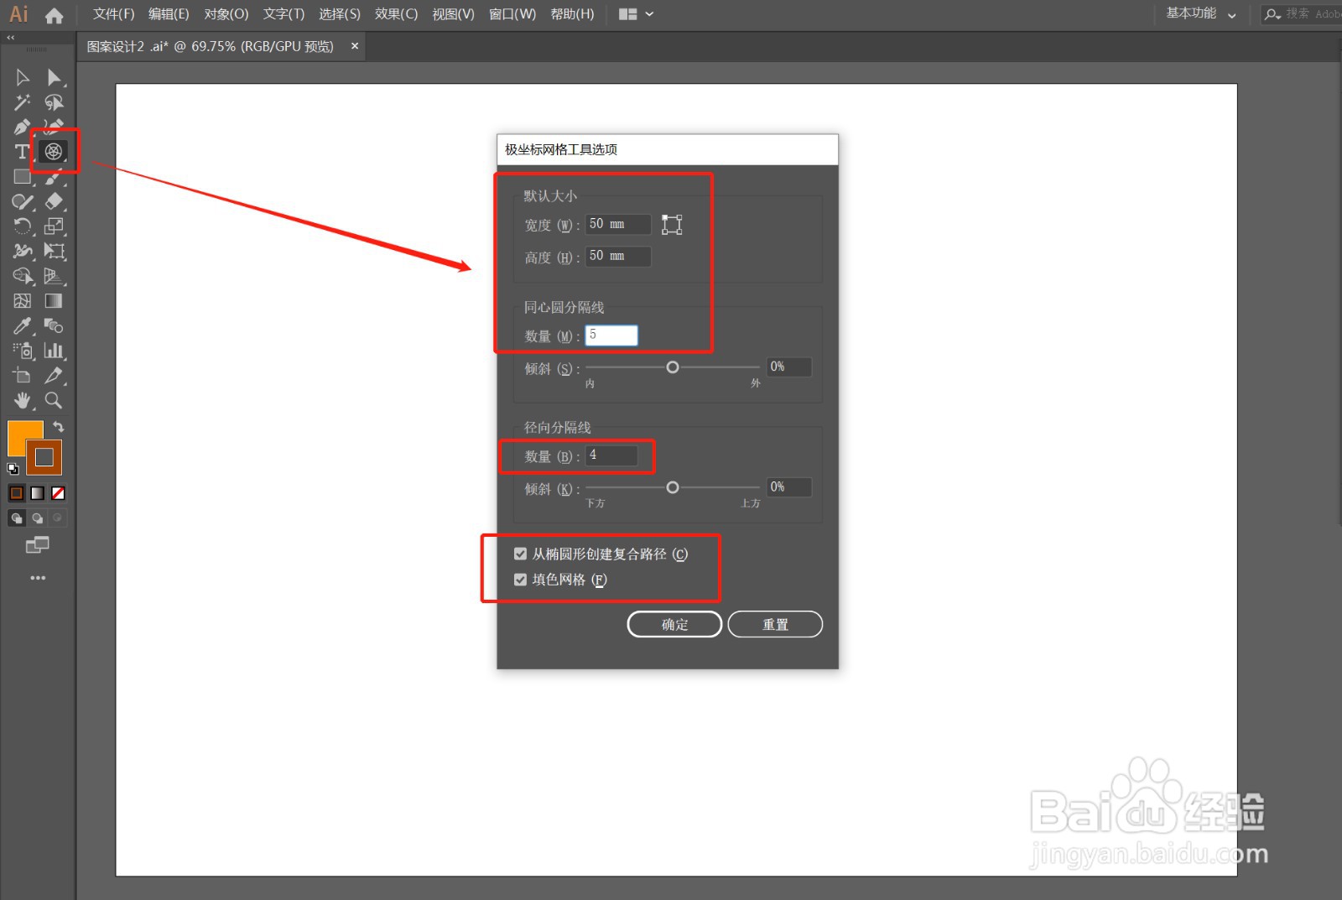Adjust the concentric skew slider handle

[x=673, y=367]
